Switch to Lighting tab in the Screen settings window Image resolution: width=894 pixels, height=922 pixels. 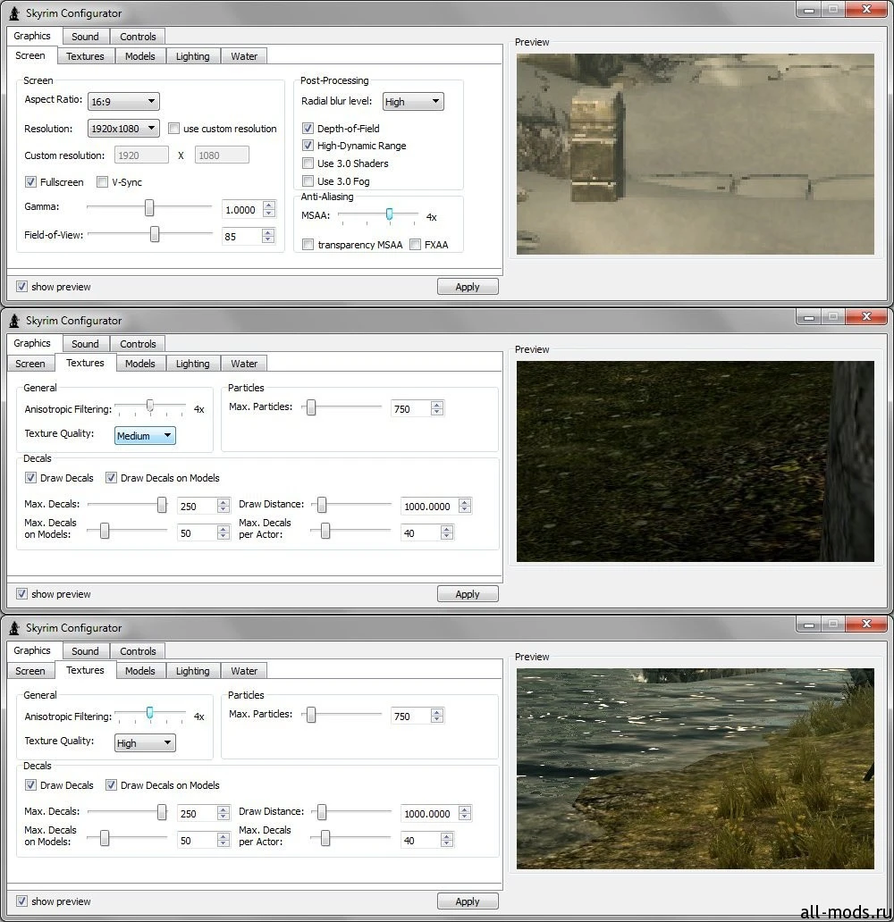pyautogui.click(x=192, y=56)
